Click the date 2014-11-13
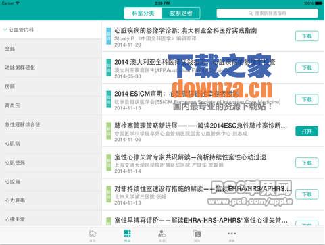 (128, 202)
